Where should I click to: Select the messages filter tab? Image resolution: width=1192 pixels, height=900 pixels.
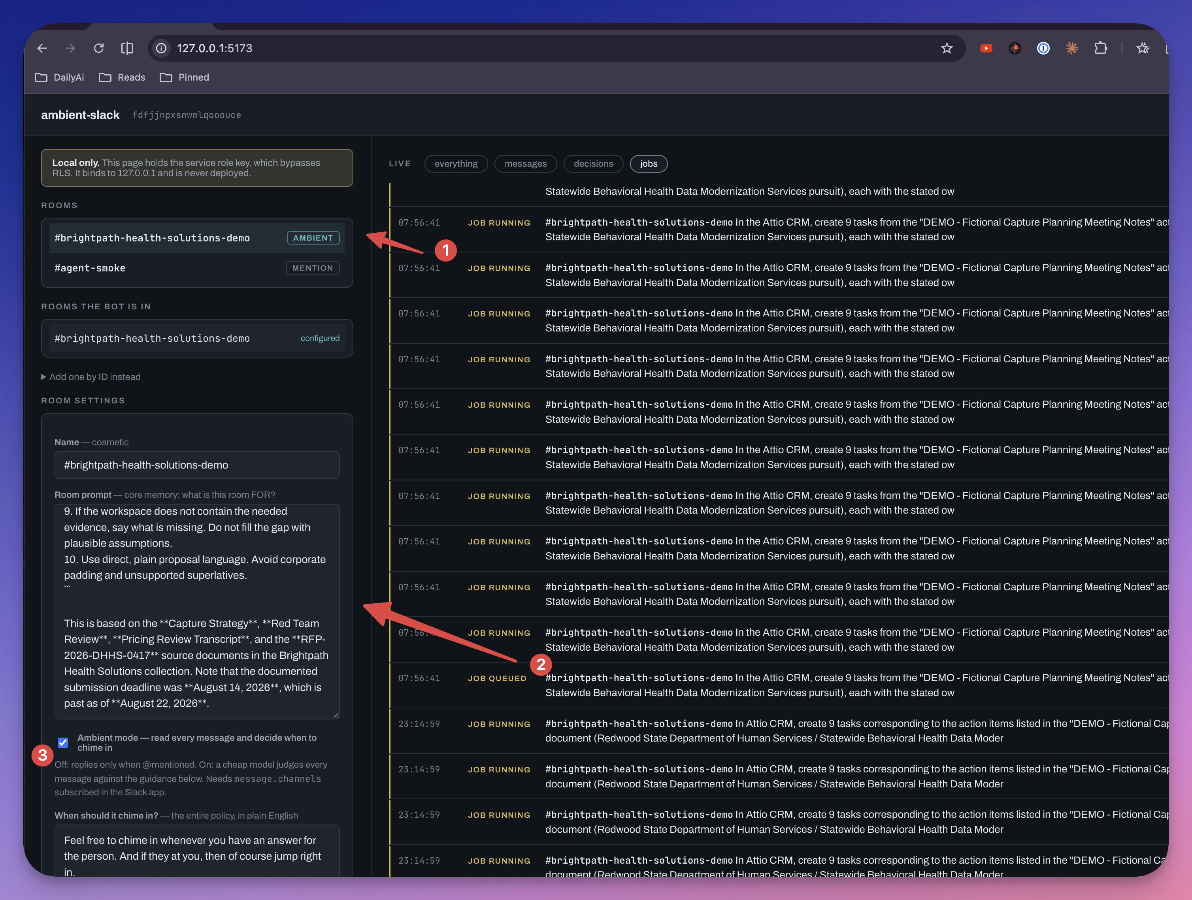[525, 164]
